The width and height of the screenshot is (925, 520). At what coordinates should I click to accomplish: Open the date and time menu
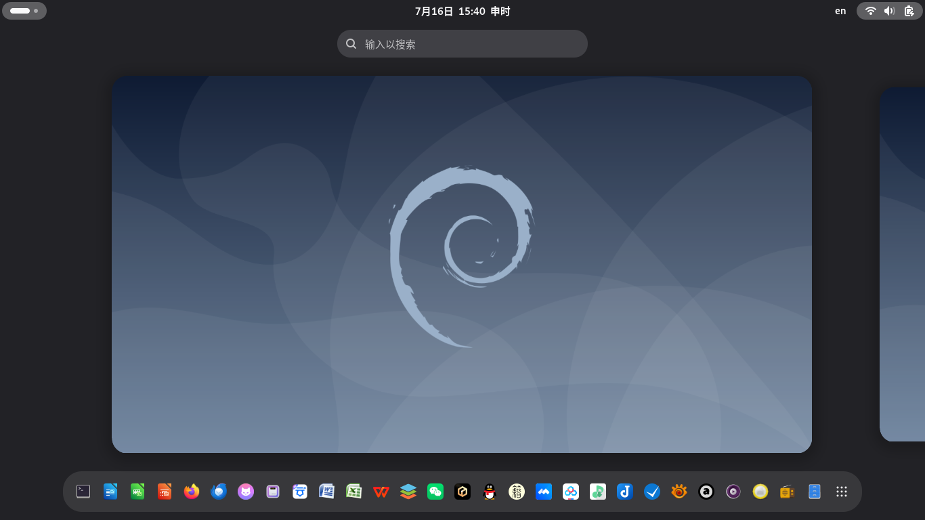tap(462, 11)
